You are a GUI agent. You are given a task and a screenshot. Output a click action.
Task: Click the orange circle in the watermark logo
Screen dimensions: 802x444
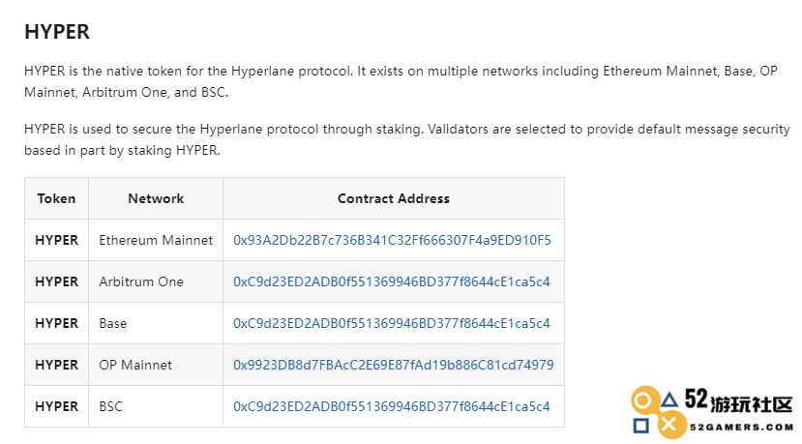tap(643, 400)
